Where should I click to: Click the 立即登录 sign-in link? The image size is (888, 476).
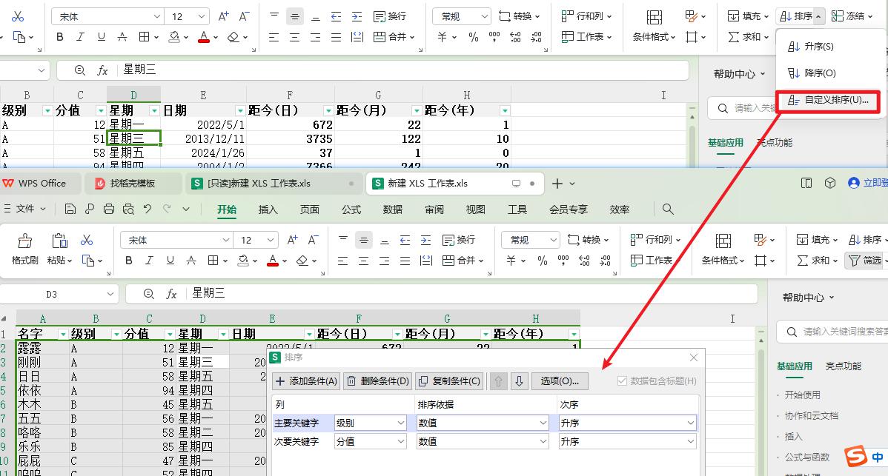coord(875,183)
